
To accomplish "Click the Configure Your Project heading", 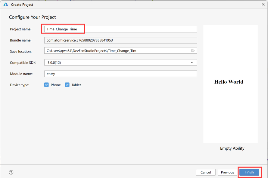I will pos(32,17).
